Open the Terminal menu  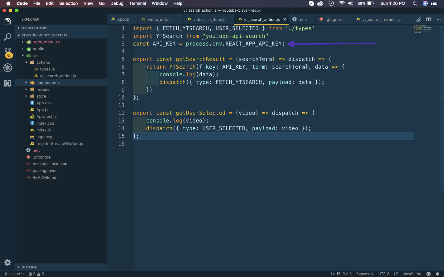pos(138,3)
